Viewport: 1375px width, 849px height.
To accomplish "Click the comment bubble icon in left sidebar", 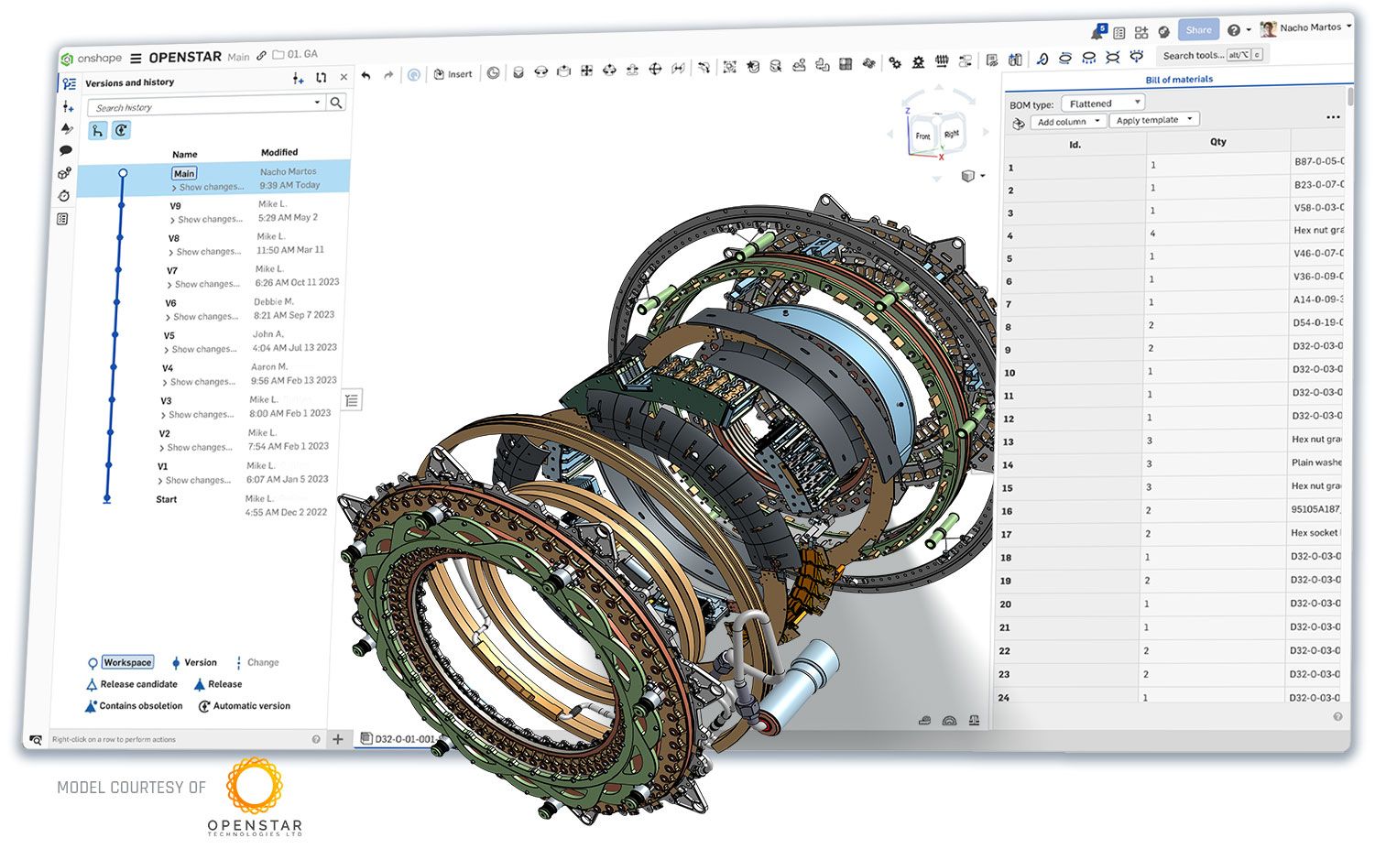I will pyautogui.click(x=66, y=149).
